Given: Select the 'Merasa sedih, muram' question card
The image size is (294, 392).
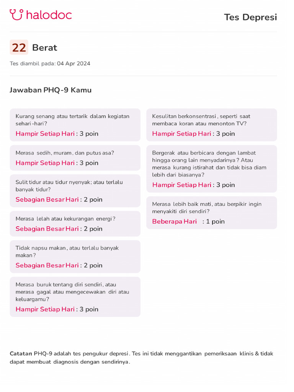Looking at the screenshot, I should 75,158.
